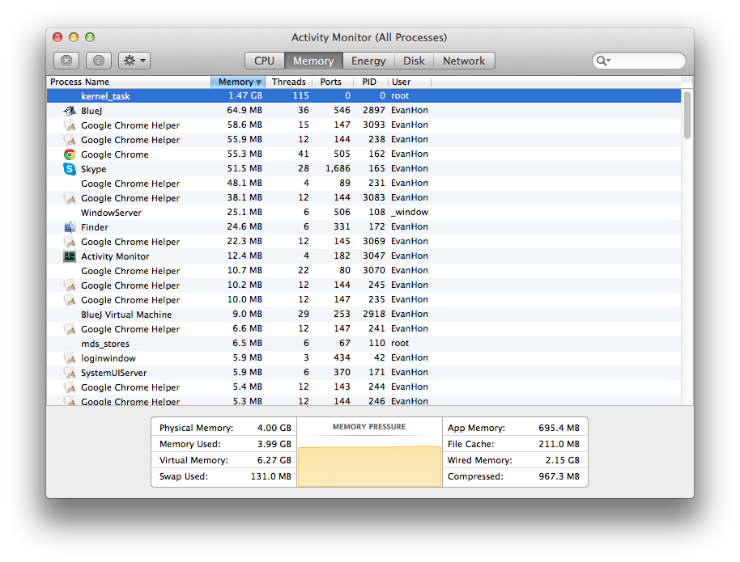
Task: Click the Wired Memory 2.15 GB value
Action: pyautogui.click(x=562, y=460)
